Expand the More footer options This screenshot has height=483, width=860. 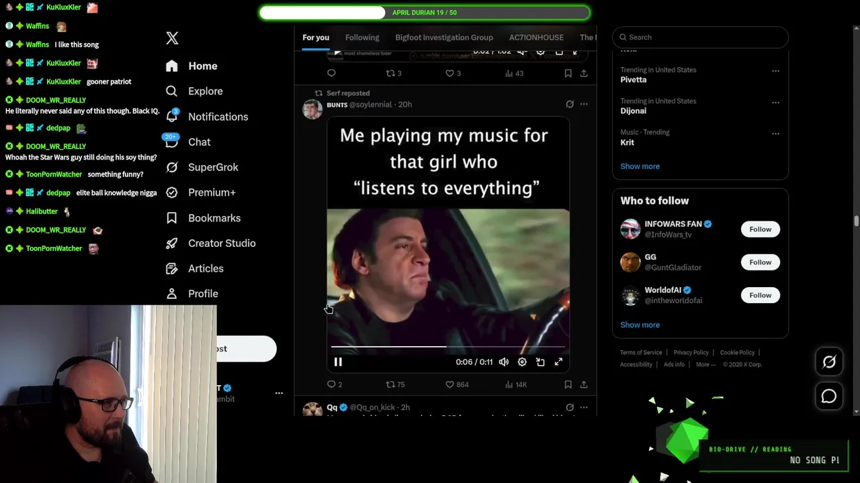point(705,365)
